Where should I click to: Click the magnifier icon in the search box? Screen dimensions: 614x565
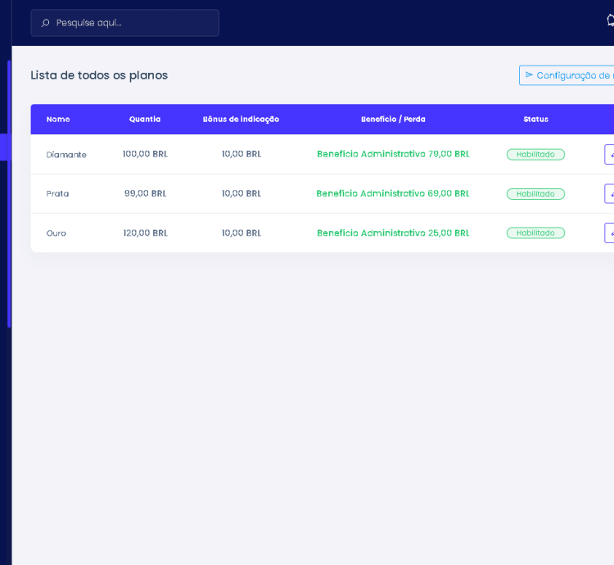[x=45, y=23]
